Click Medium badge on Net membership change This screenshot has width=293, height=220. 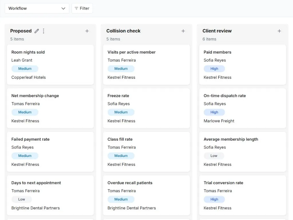[x=25, y=112]
